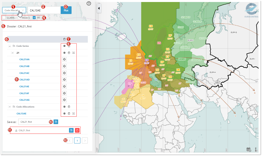Open the CAL21AG code link
The image size is (262, 156).
[25, 100]
